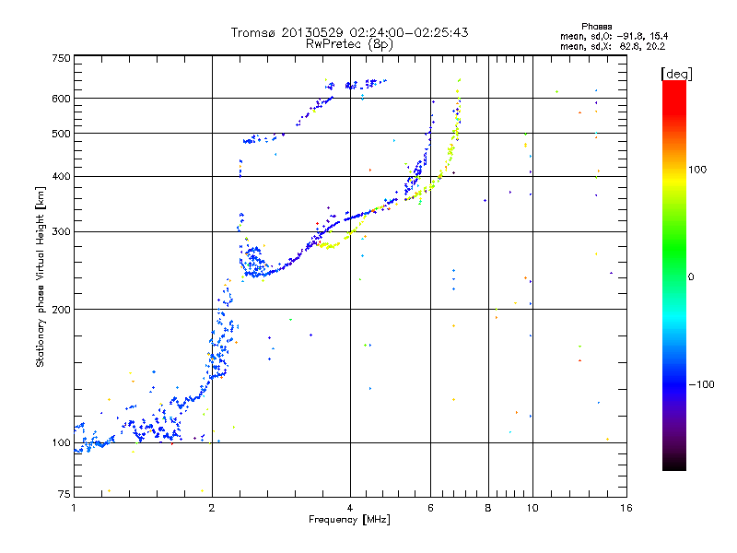Image resolution: width=737 pixels, height=553 pixels.
Task: Click the "0" color bar label
Action: click(691, 276)
